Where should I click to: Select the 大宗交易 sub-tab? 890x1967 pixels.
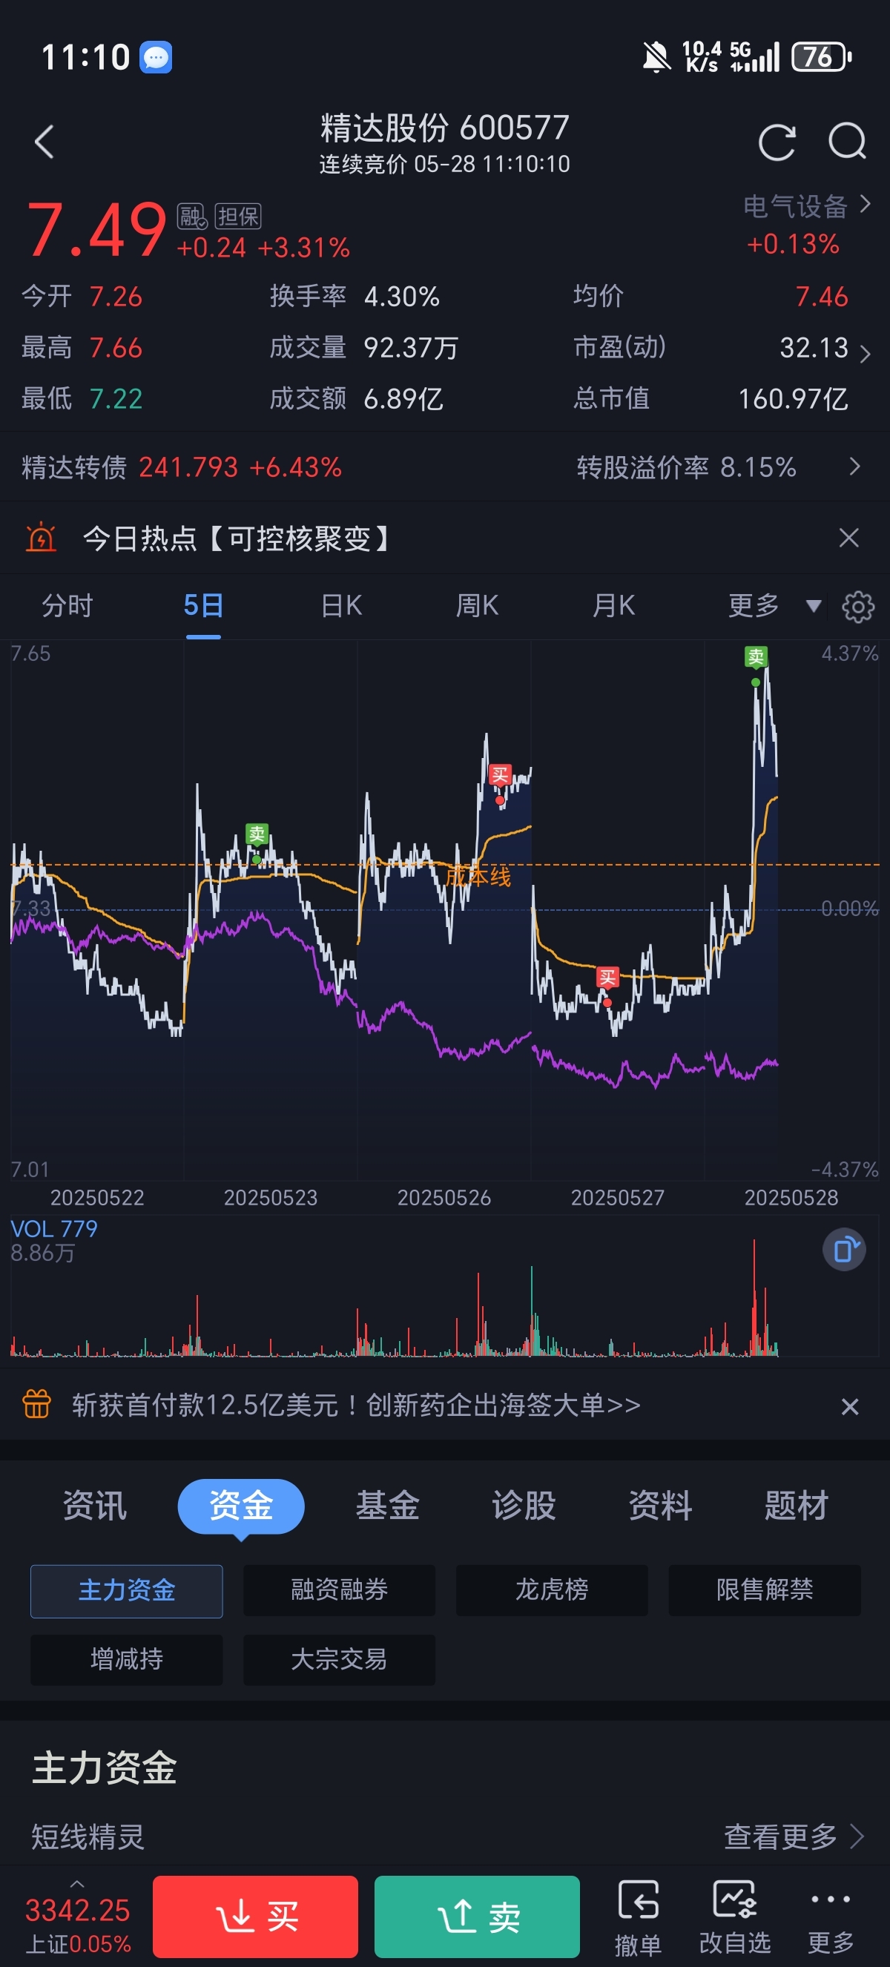(339, 1660)
